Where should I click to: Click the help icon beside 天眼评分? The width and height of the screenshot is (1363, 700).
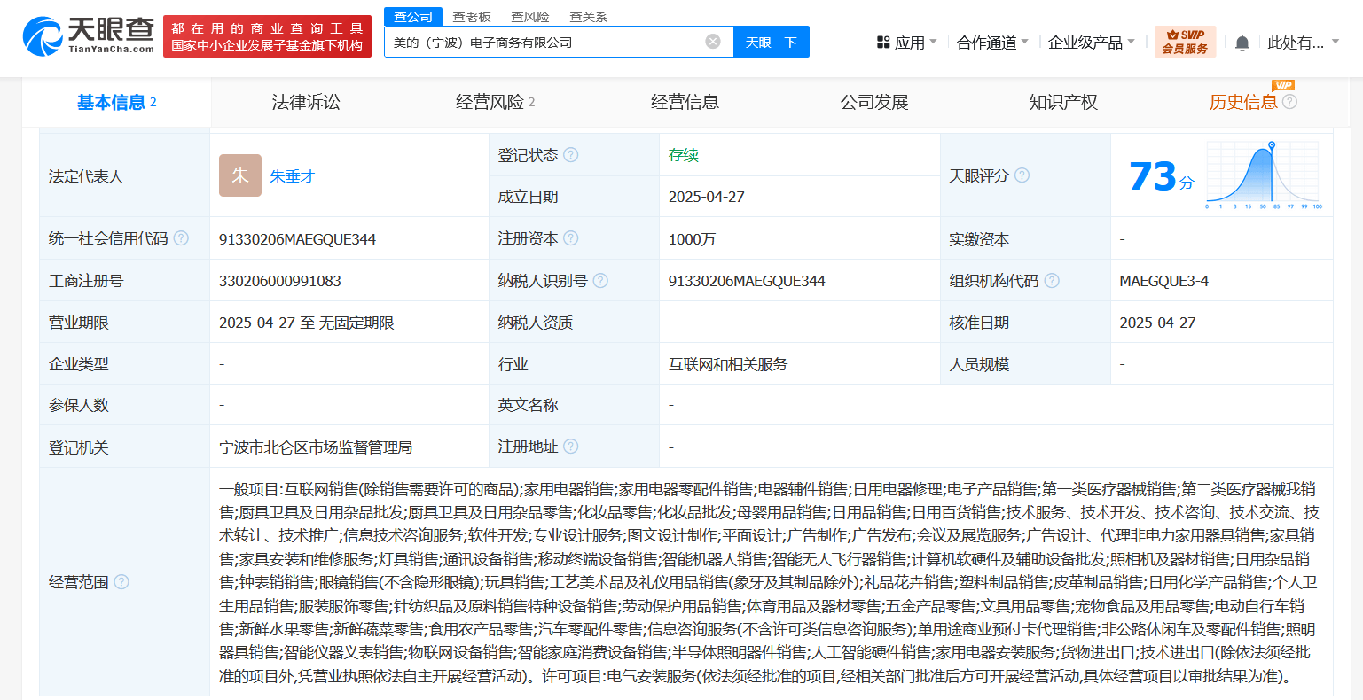pyautogui.click(x=1022, y=175)
